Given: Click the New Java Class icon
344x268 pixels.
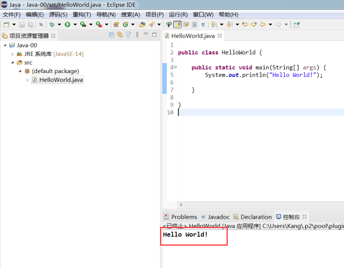Looking at the screenshot, I should tap(126, 25).
